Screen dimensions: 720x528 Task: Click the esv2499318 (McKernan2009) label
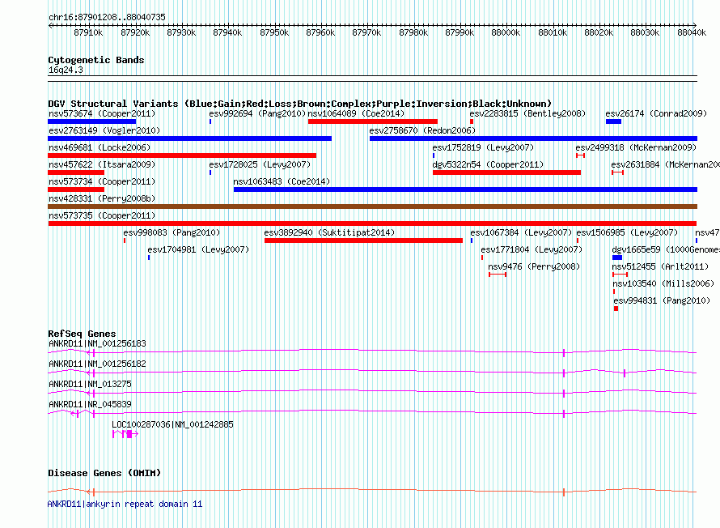click(636, 147)
